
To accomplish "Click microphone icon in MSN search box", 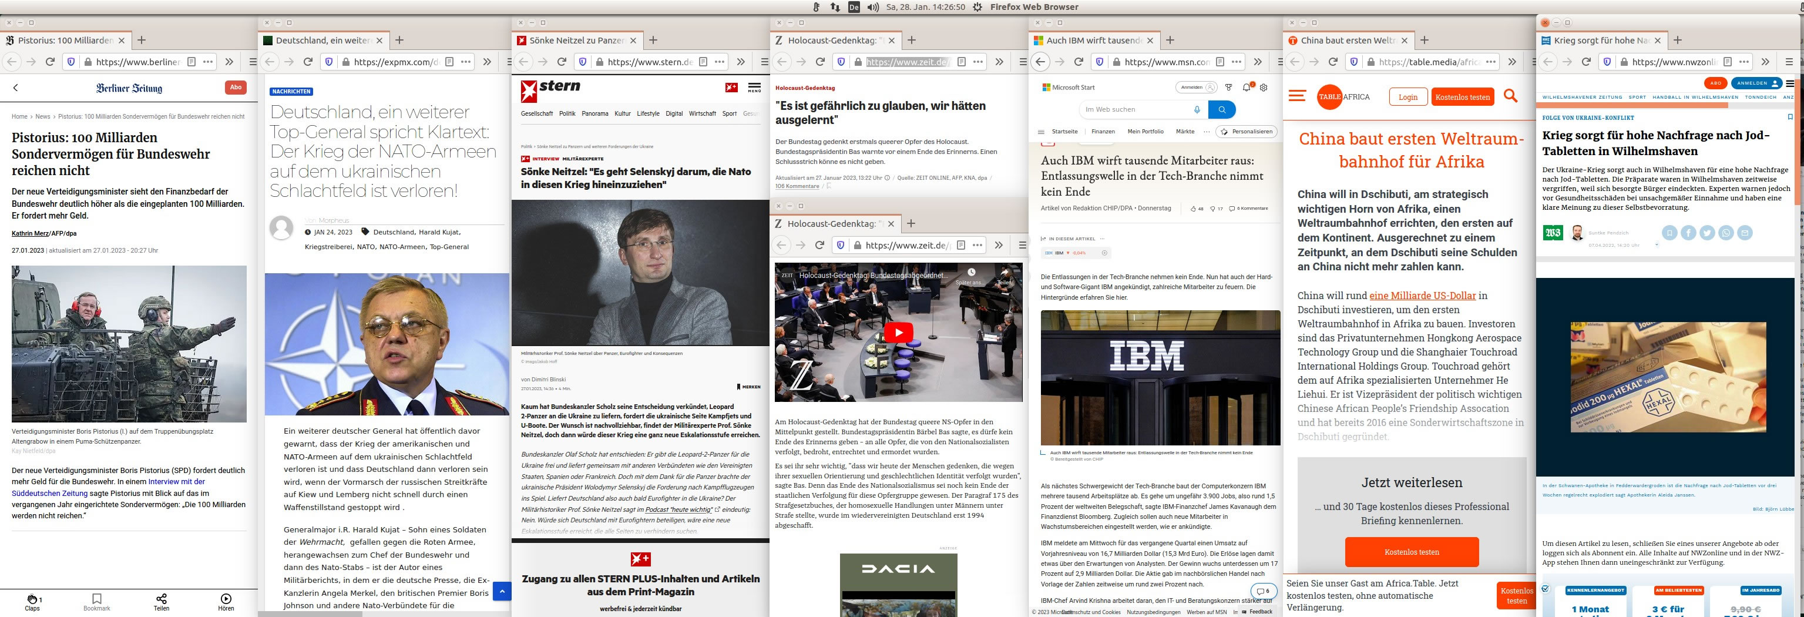I will 1197,109.
